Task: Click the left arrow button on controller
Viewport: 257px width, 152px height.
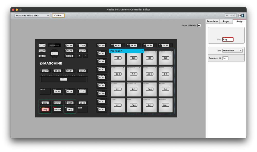Action: (79, 56)
